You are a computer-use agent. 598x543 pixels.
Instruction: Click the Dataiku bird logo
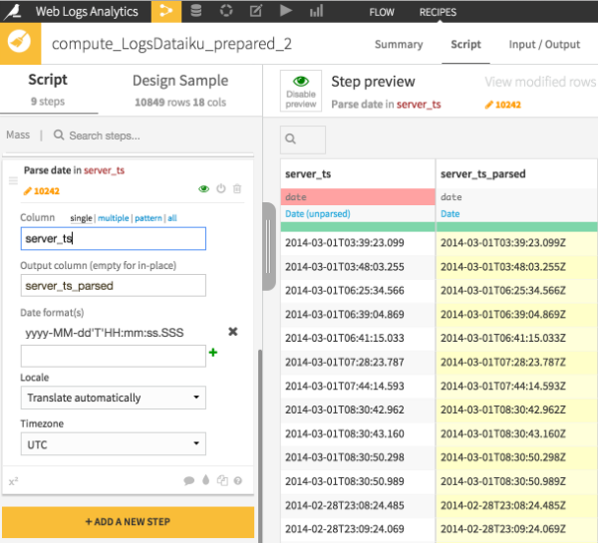pos(12,11)
